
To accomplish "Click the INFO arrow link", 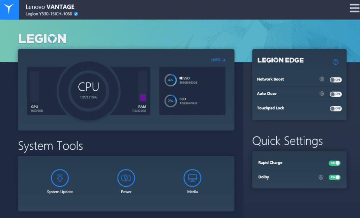I will pos(218,60).
